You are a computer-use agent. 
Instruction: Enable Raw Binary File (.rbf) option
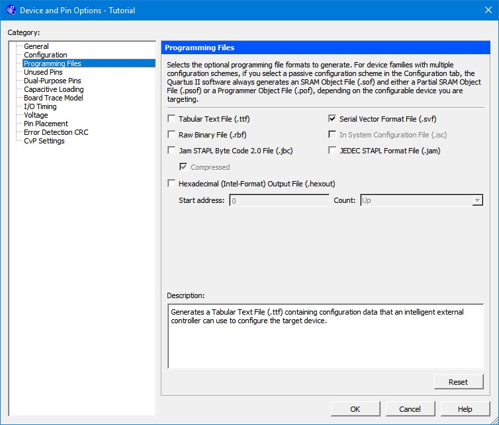(x=172, y=135)
